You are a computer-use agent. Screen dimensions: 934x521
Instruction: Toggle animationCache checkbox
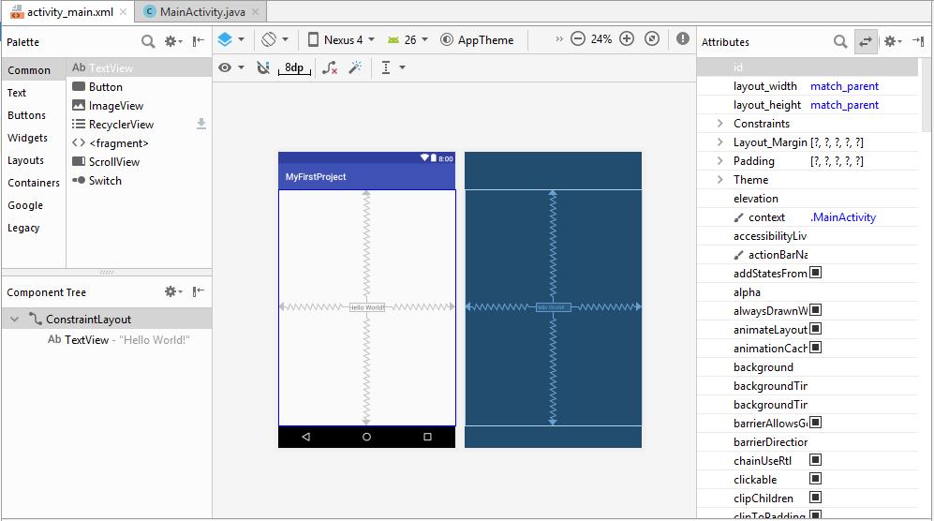815,347
